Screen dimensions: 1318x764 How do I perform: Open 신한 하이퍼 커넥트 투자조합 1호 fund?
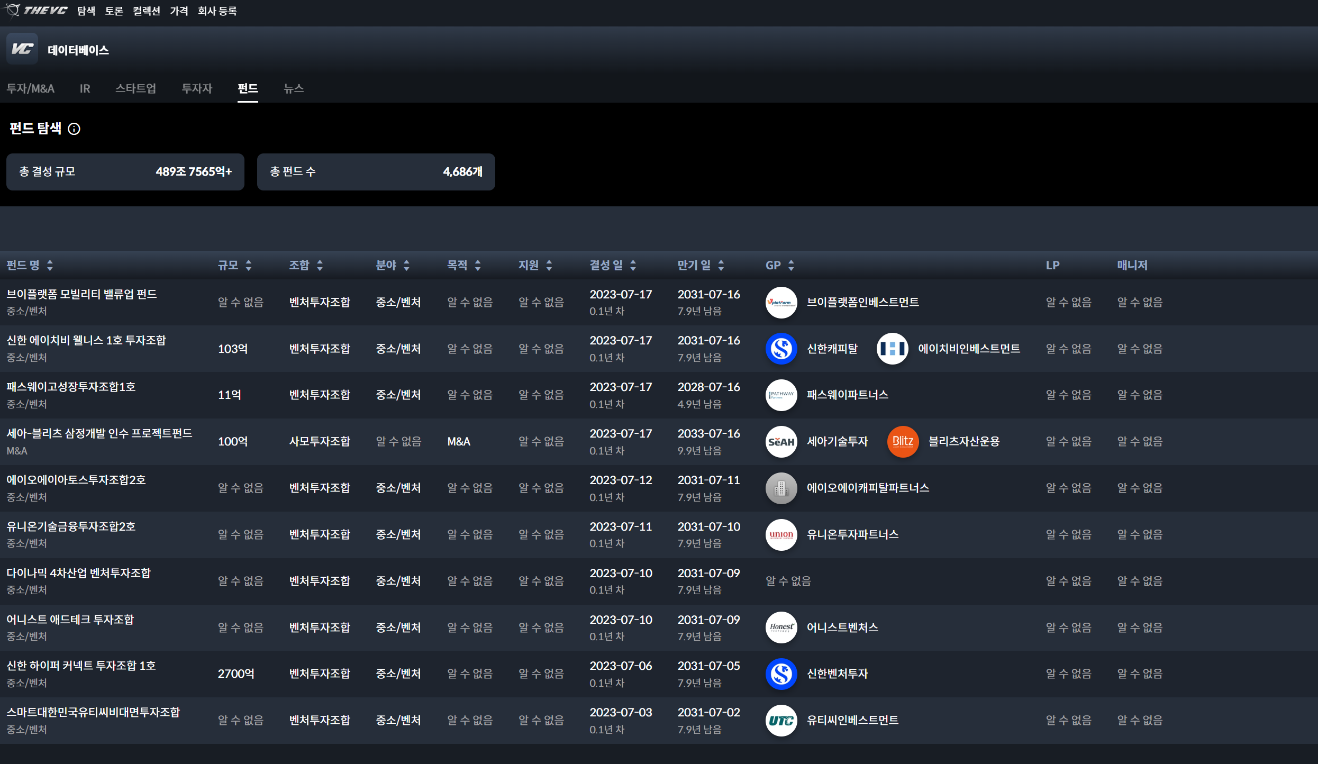(x=81, y=666)
